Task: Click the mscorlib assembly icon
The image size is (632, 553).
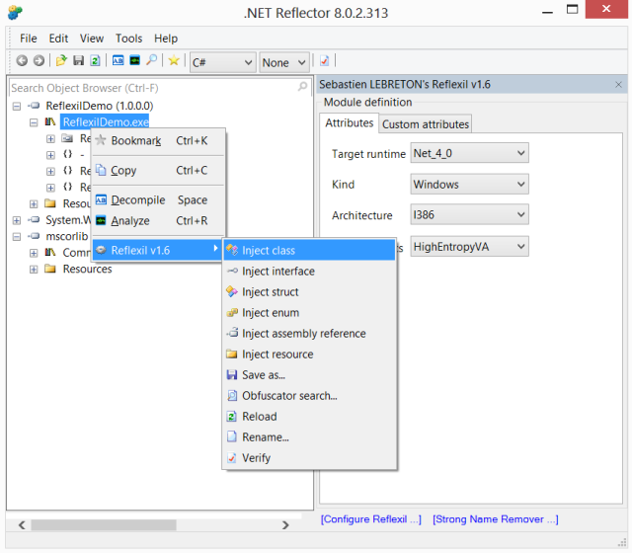Action: point(35,236)
